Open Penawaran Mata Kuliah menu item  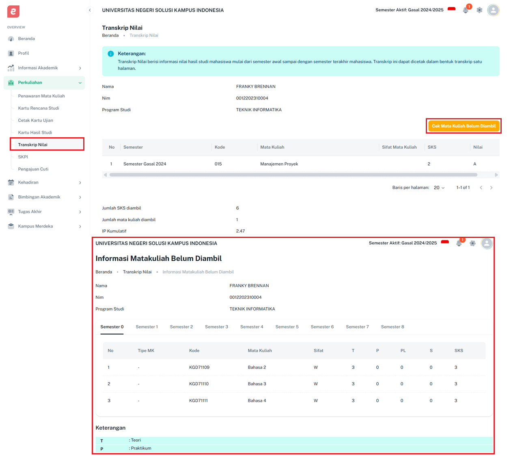click(41, 96)
